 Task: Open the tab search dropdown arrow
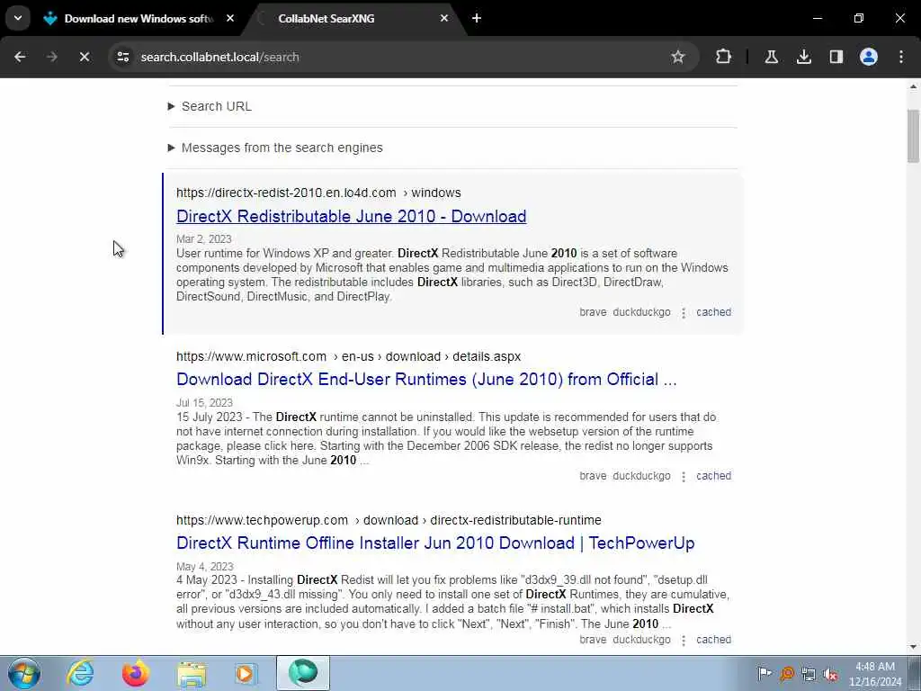click(18, 18)
